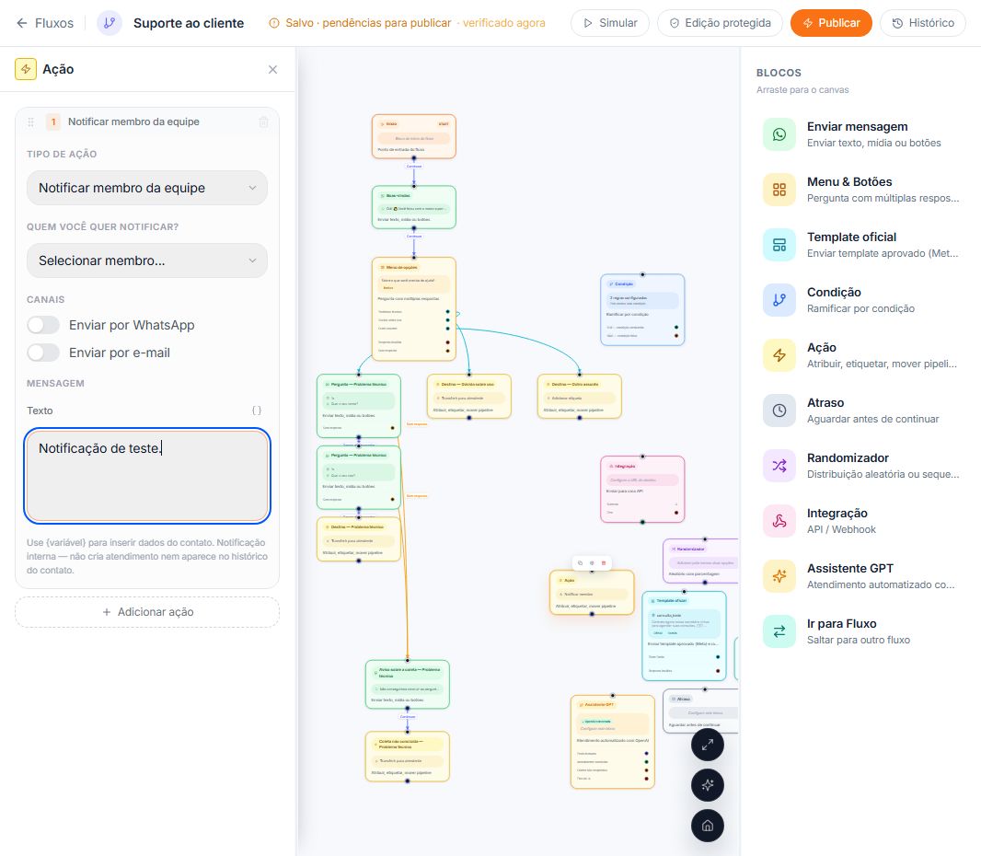This screenshot has height=856, width=981.
Task: Click into the message text area
Action: pyautogui.click(x=147, y=476)
